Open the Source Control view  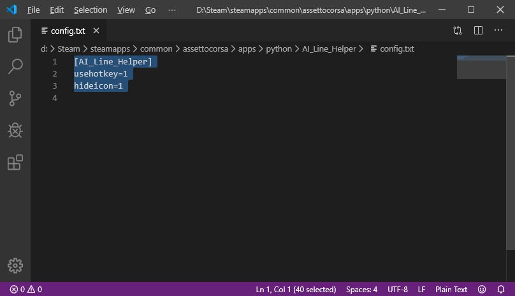pyautogui.click(x=15, y=98)
